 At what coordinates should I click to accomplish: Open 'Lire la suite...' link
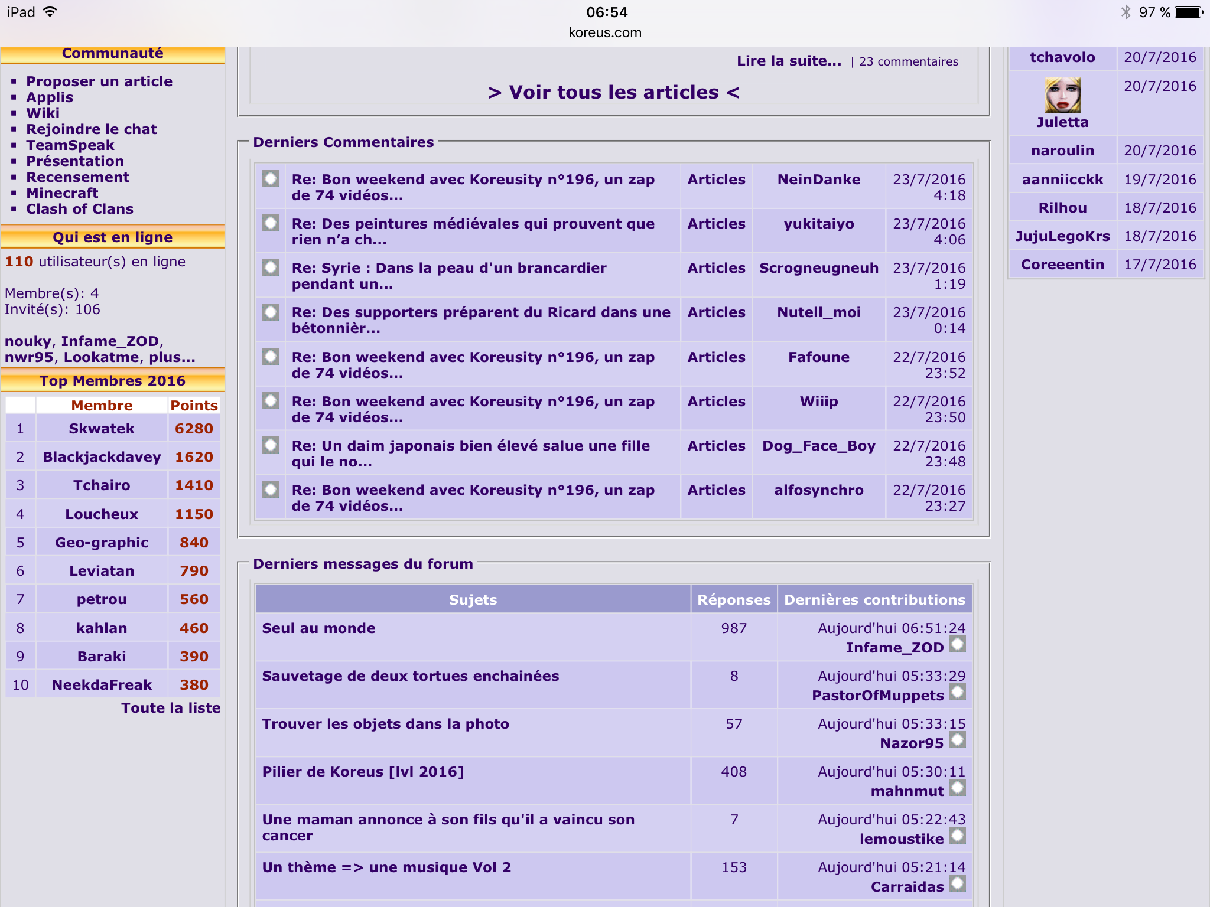tap(789, 61)
